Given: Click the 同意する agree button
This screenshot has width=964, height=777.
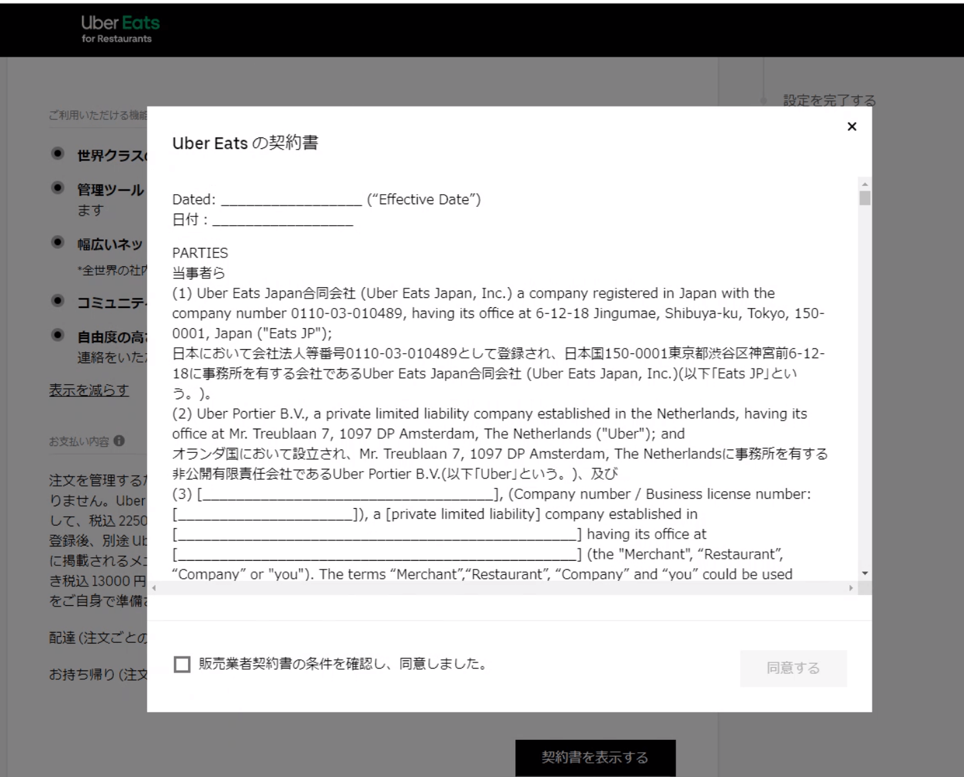Looking at the screenshot, I should (793, 668).
